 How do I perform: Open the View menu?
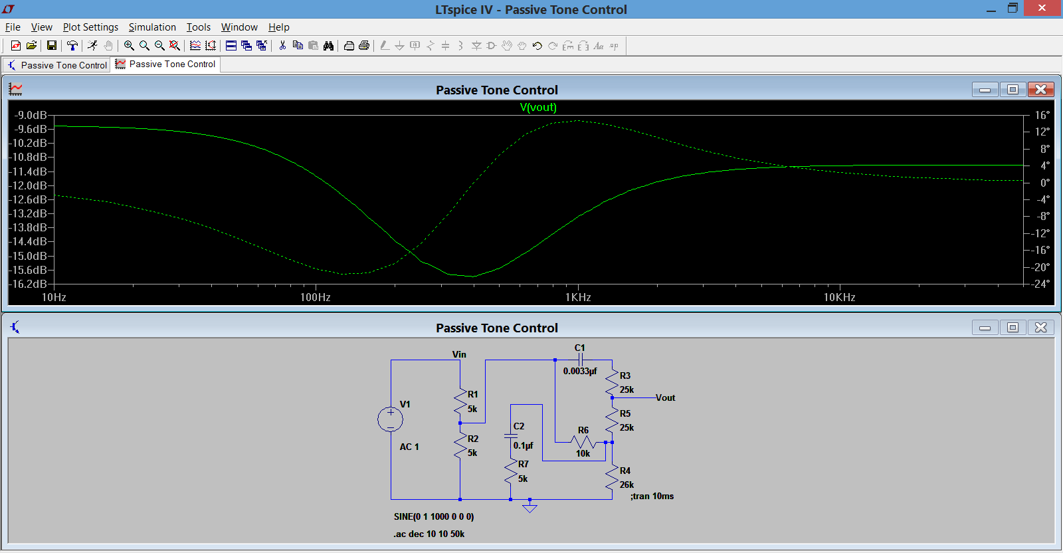click(x=41, y=27)
